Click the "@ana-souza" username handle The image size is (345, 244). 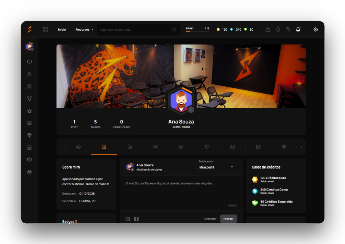point(181,127)
